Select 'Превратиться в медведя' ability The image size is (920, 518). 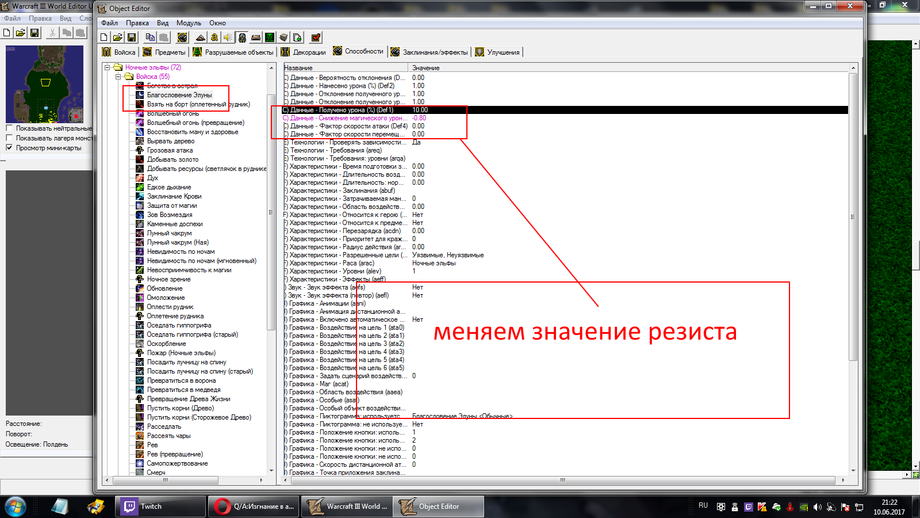pos(183,390)
